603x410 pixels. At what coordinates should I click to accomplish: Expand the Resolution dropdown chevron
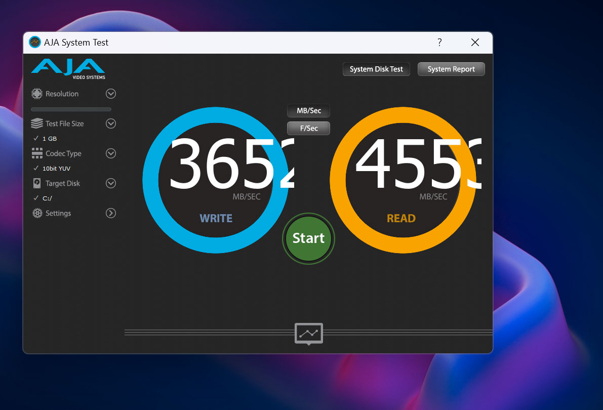[x=111, y=94]
